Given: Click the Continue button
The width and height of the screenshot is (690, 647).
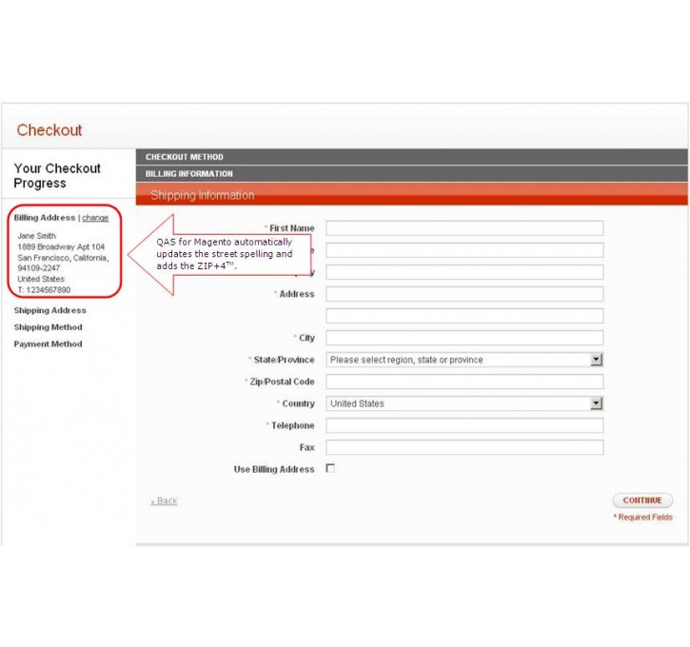Looking at the screenshot, I should coord(642,500).
